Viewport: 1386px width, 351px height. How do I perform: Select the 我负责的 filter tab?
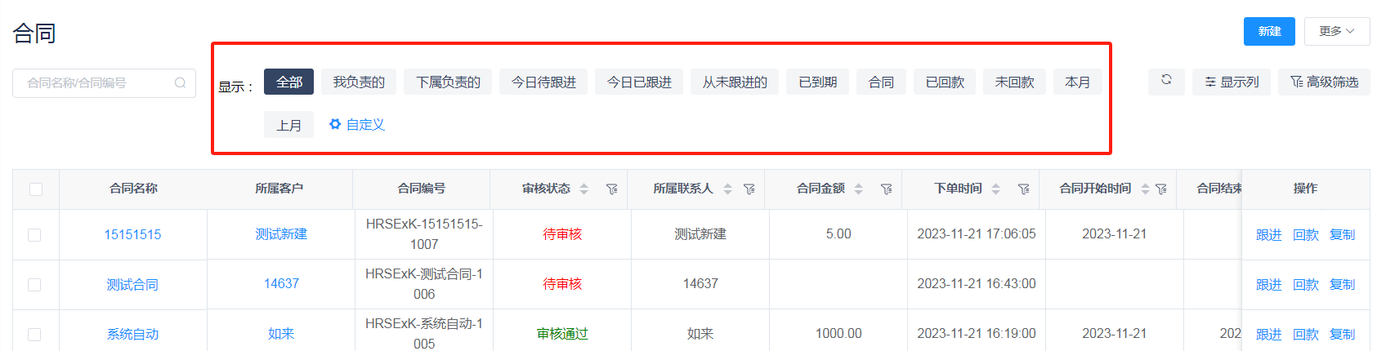pos(359,82)
